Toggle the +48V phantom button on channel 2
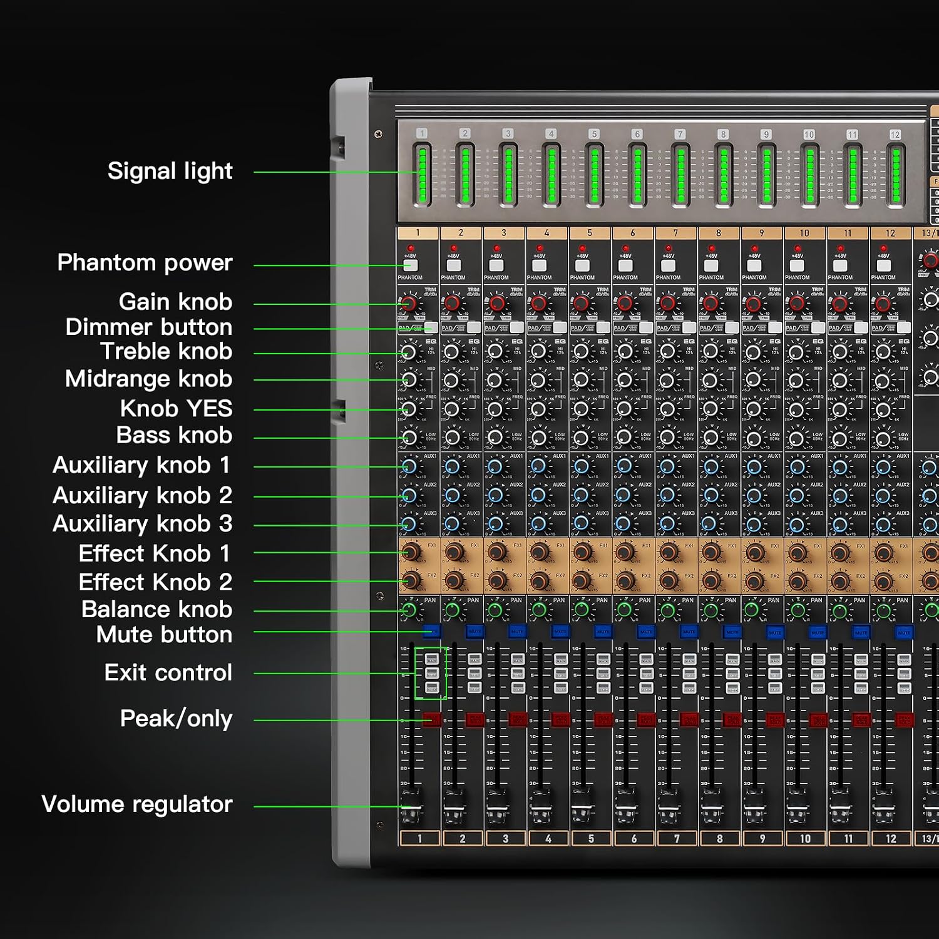This screenshot has height=939, width=939. coord(454,265)
